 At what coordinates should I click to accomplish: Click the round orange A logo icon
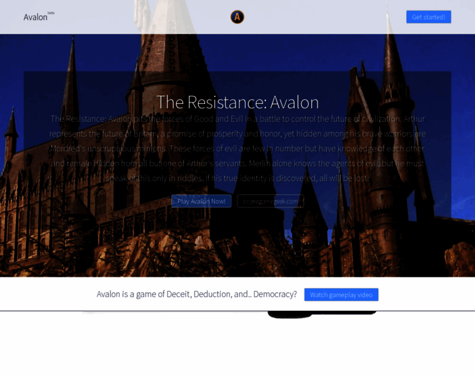click(x=237, y=17)
